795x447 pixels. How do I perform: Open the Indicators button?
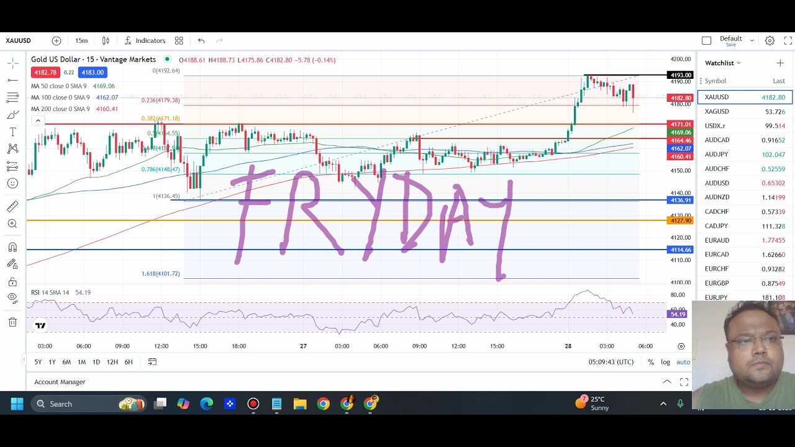pos(145,40)
